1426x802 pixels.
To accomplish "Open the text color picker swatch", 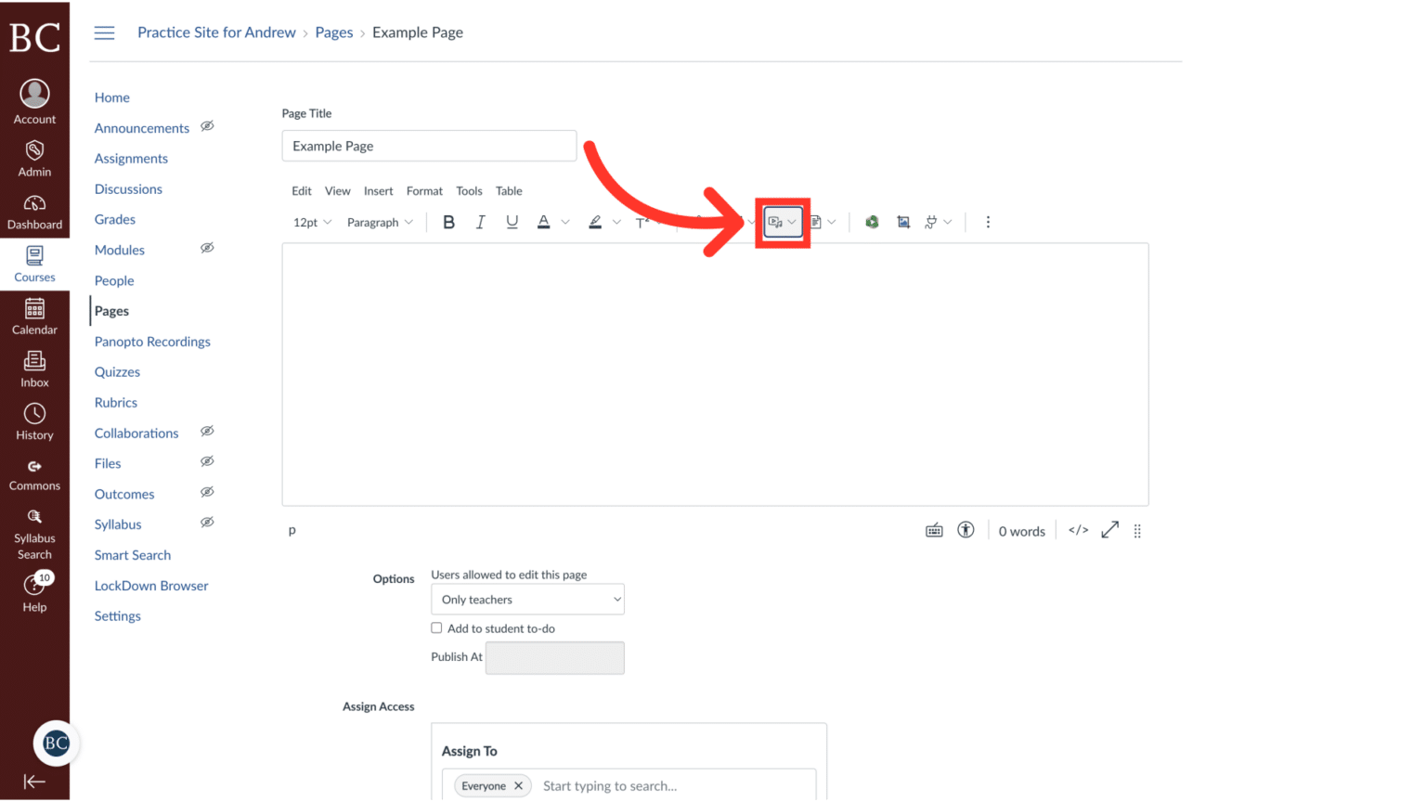I will (543, 222).
